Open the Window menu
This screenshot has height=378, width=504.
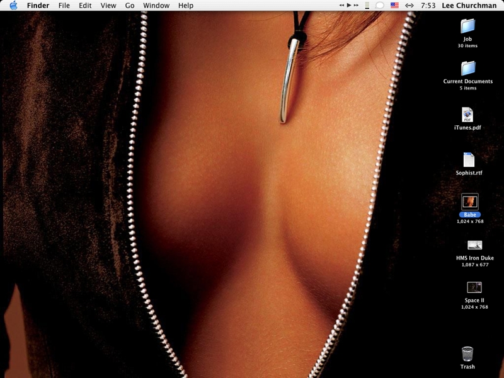pos(156,6)
